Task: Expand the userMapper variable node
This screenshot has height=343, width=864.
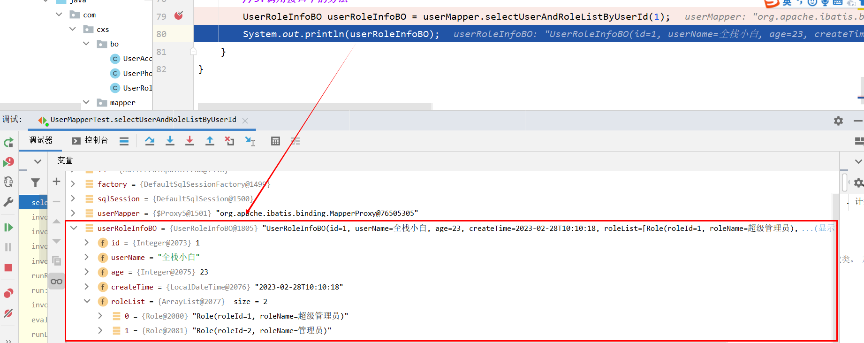Action: point(73,213)
